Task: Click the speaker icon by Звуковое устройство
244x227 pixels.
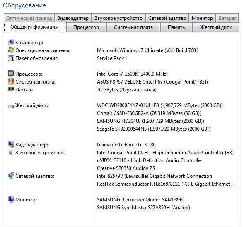Action: tap(11, 152)
